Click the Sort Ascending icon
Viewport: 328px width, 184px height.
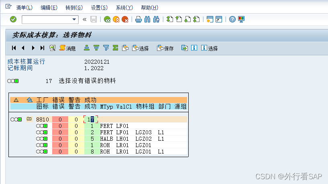[87, 48]
